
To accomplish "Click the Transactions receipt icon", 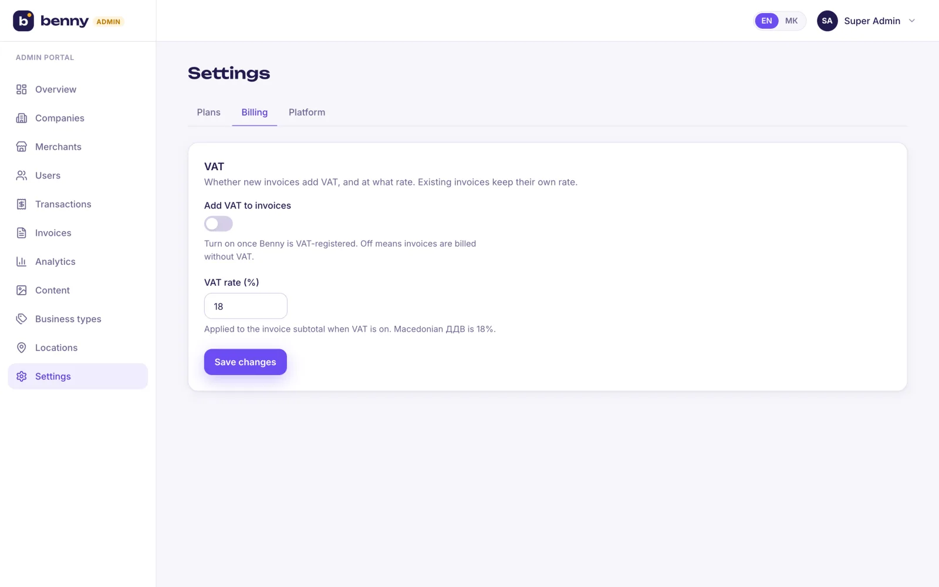I will coord(22,204).
